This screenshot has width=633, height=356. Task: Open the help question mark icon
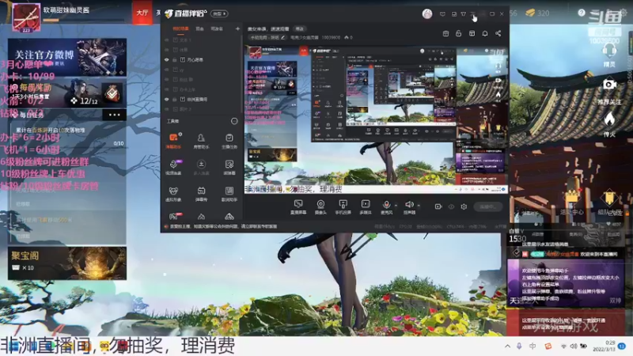click(582, 13)
